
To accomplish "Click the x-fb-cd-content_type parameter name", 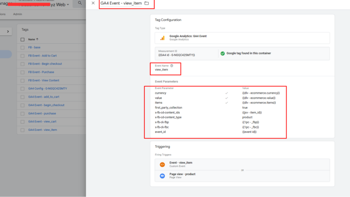I will pos(168,117).
